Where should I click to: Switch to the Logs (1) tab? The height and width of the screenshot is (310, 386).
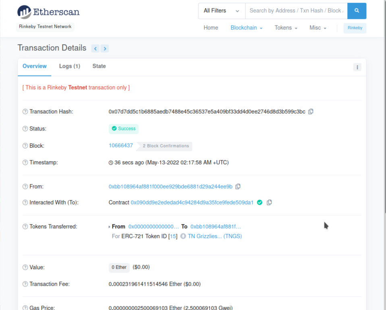70,66
